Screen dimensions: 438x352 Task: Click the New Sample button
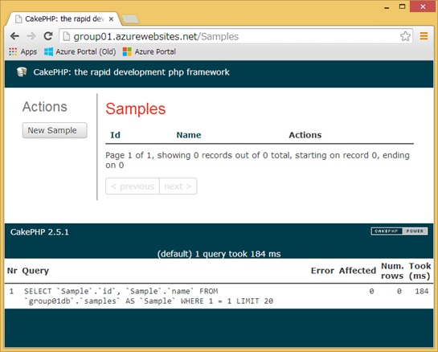pyautogui.click(x=55, y=130)
